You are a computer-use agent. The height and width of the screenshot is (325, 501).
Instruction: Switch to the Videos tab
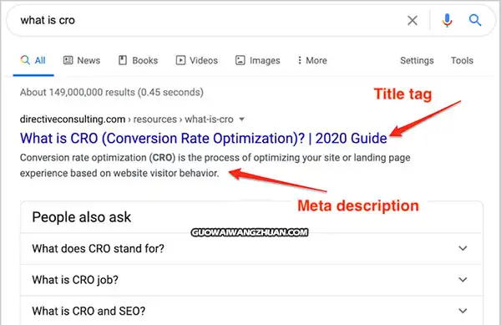point(197,60)
